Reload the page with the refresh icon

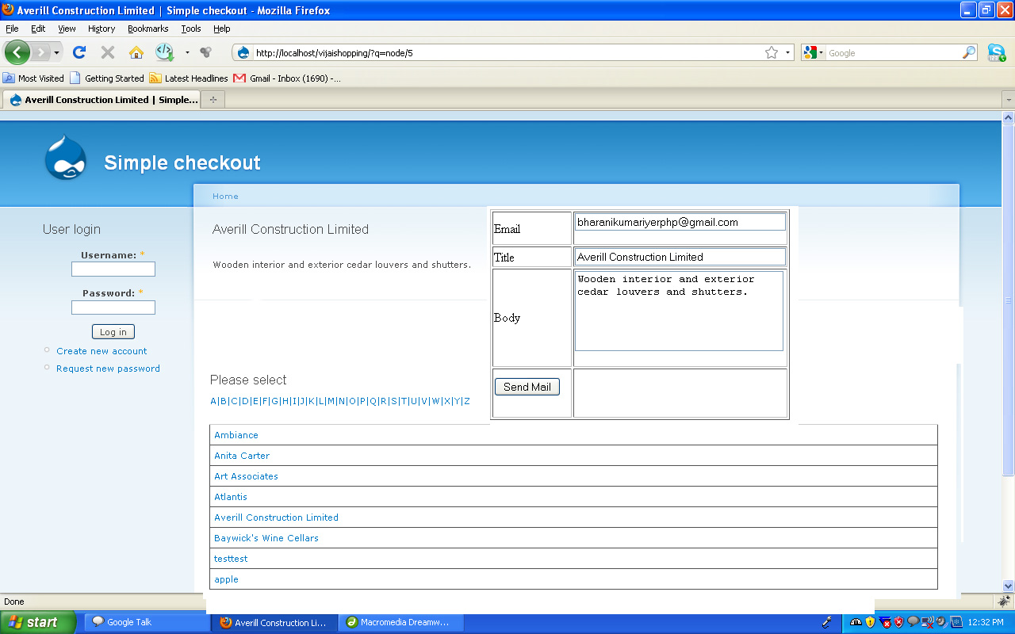click(79, 53)
